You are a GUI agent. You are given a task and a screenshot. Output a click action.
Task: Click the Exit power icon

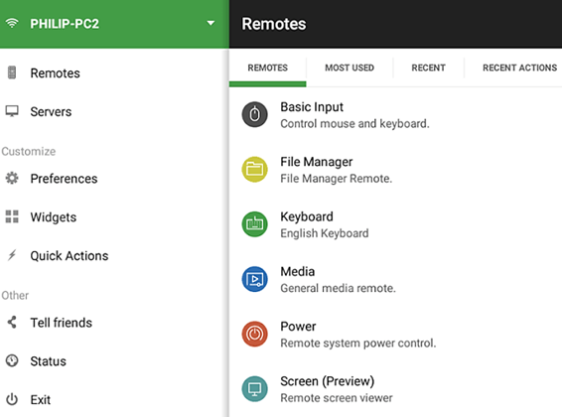coord(12,399)
